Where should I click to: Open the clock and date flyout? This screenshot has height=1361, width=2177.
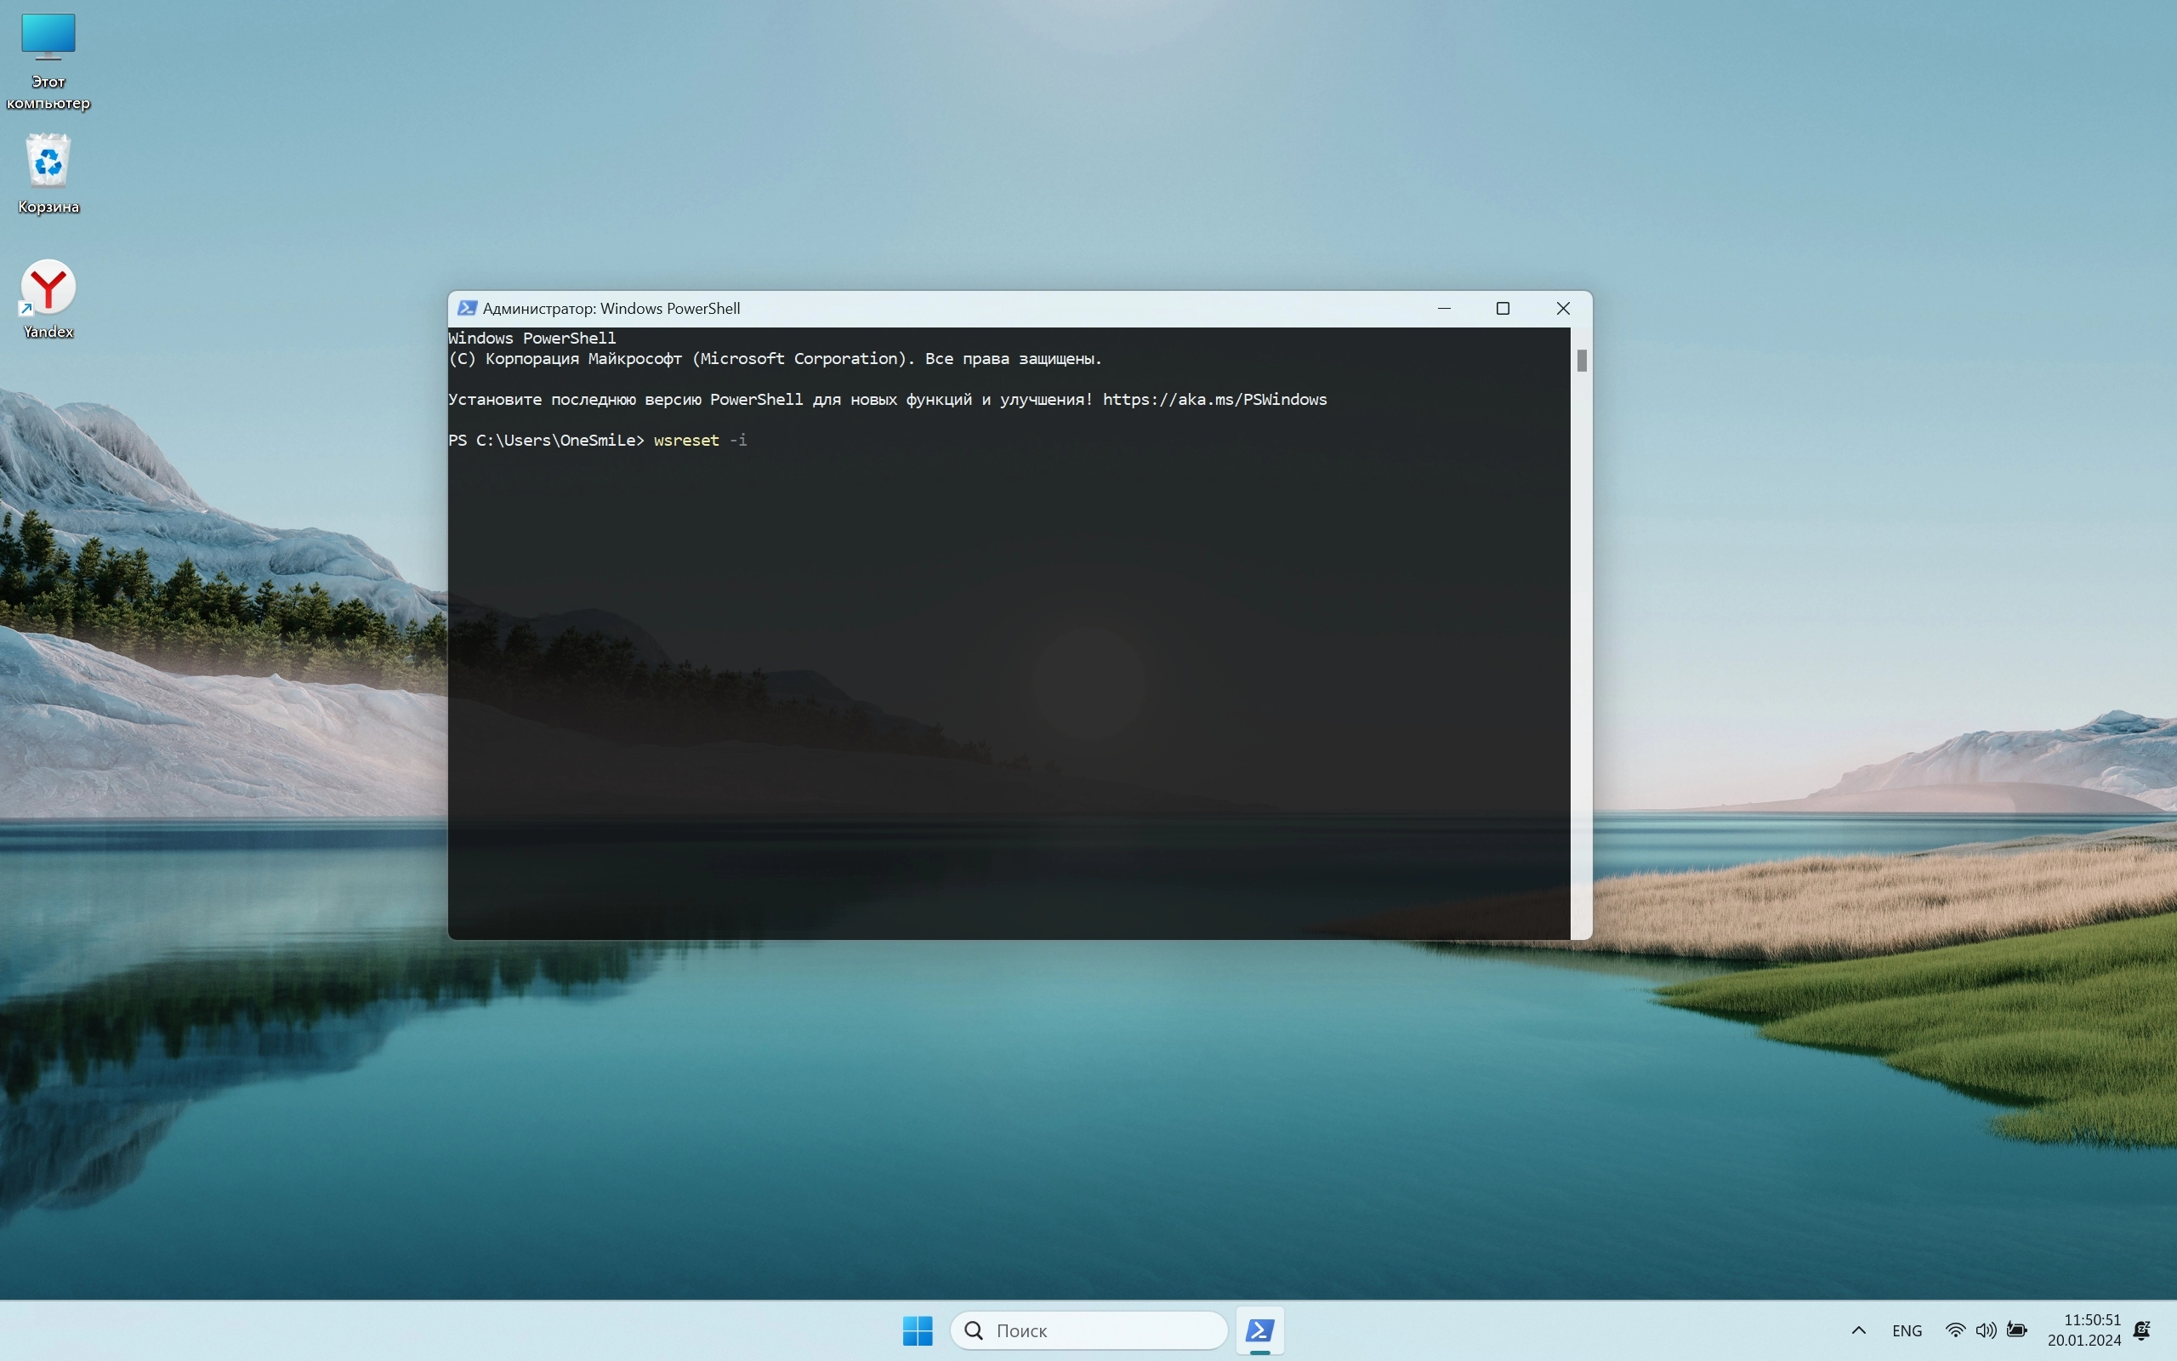coord(2083,1330)
